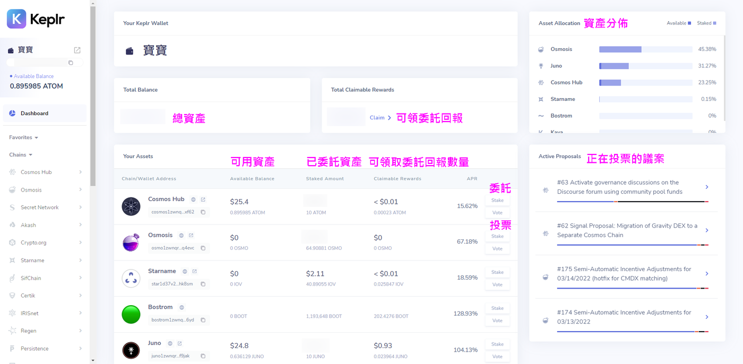
Task: Open Cosmos Hub external explorer link icon
Action: click(x=203, y=200)
